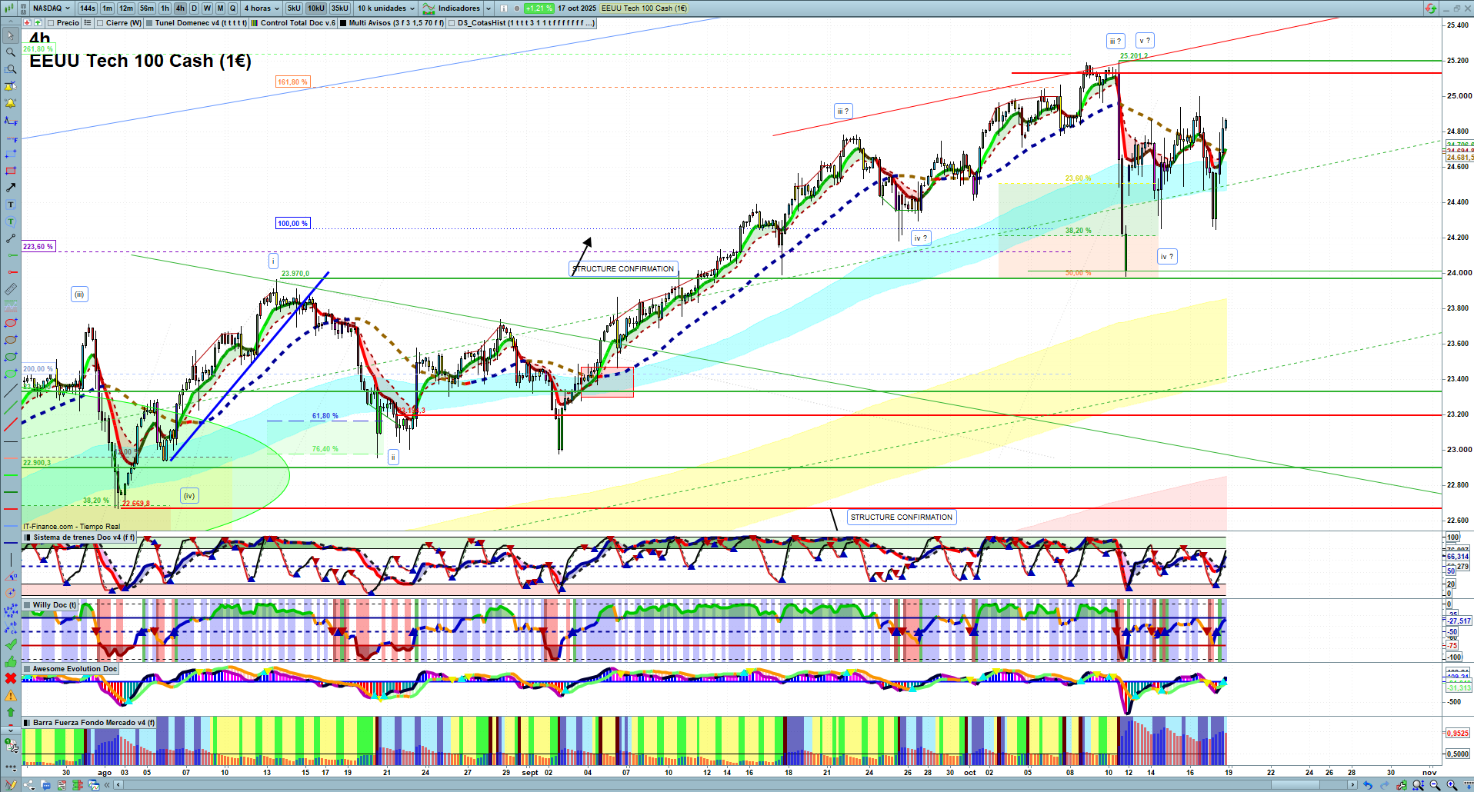The height and width of the screenshot is (792, 1474).
Task: Select the square text box tool
Action: (10, 205)
